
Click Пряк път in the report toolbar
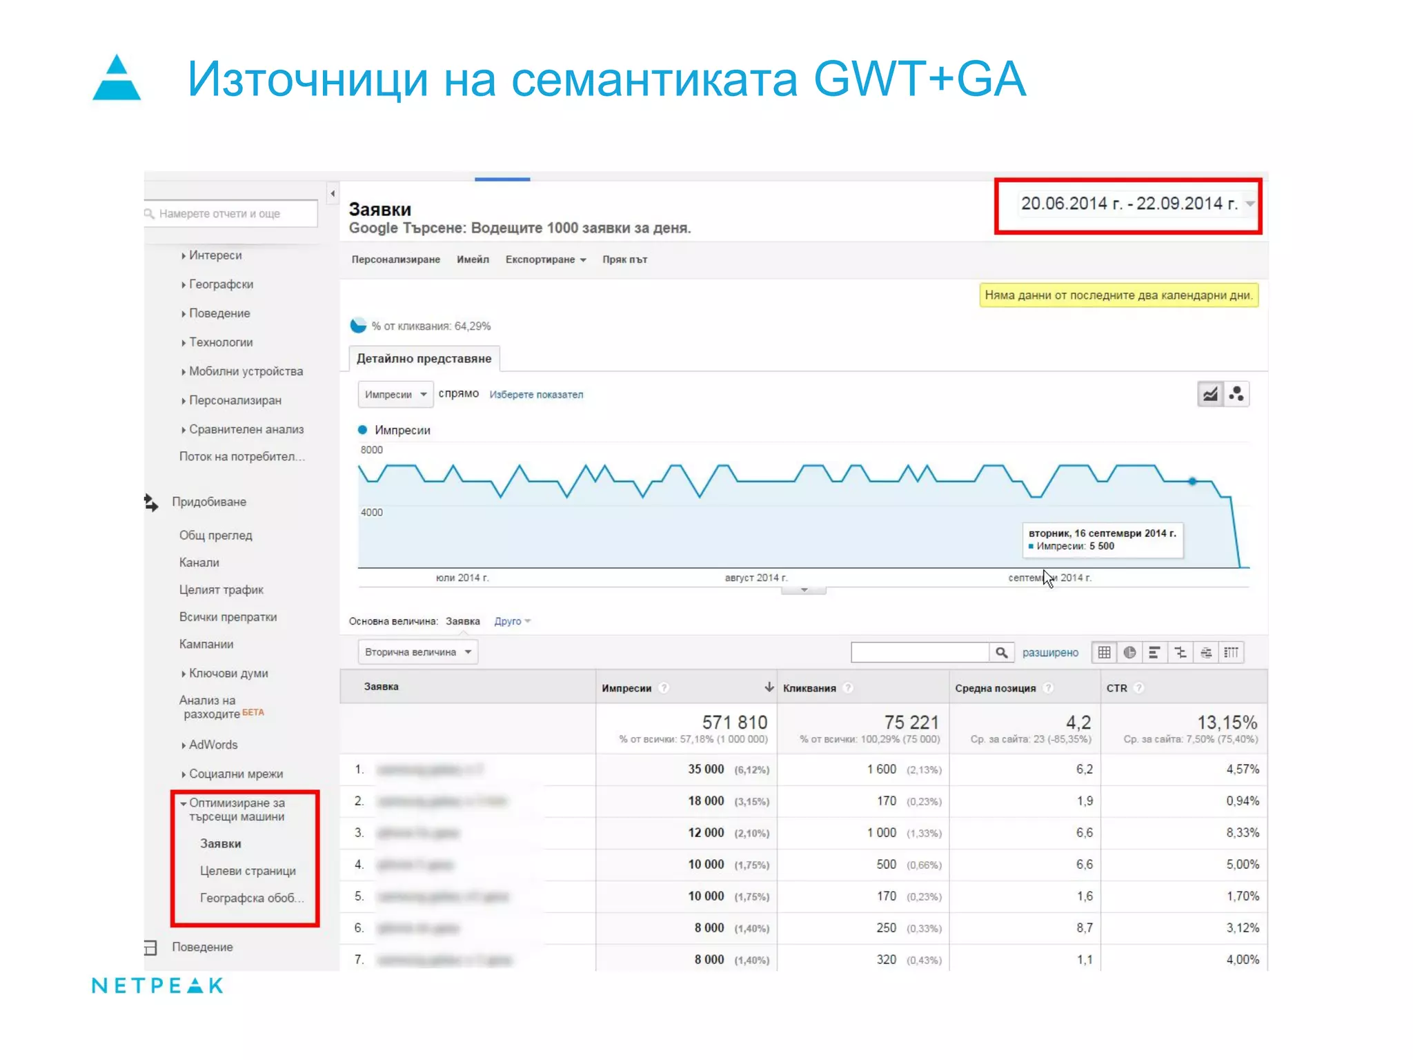[625, 259]
